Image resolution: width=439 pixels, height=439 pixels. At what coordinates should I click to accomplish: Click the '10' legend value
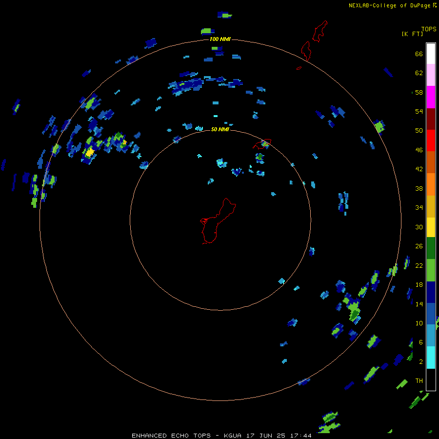click(419, 323)
